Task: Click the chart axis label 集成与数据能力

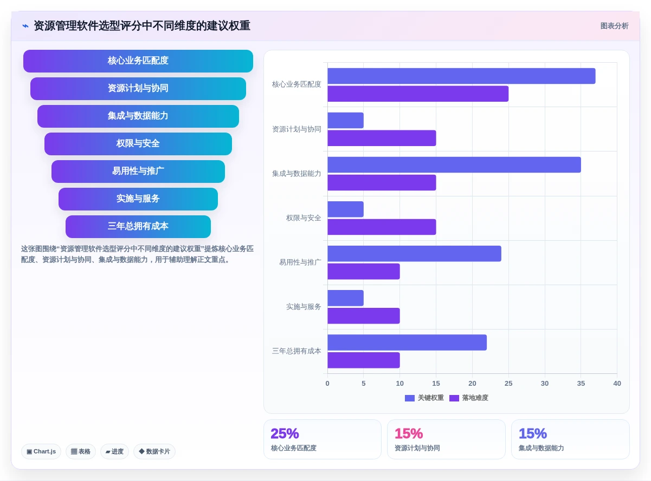Action: pos(297,174)
